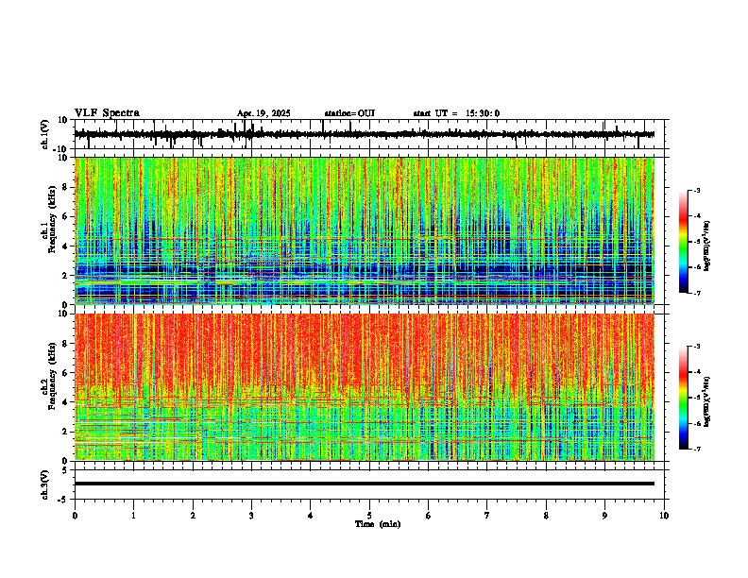
Task: Click the time axis tick label '3'
Action: tap(251, 515)
